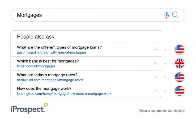Follow the lendingtree.com how-does-a-mortgage-work link
The image size is (196, 119).
(x=64, y=94)
